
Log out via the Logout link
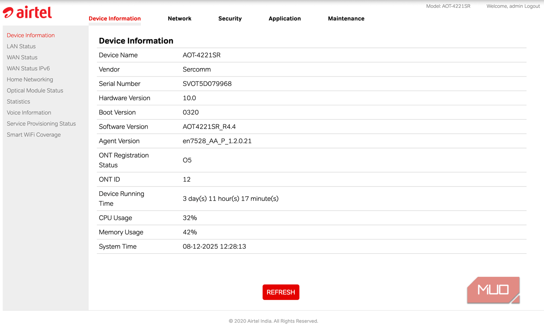coord(532,6)
